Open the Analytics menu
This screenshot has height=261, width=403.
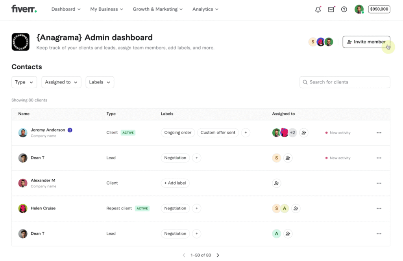point(205,9)
